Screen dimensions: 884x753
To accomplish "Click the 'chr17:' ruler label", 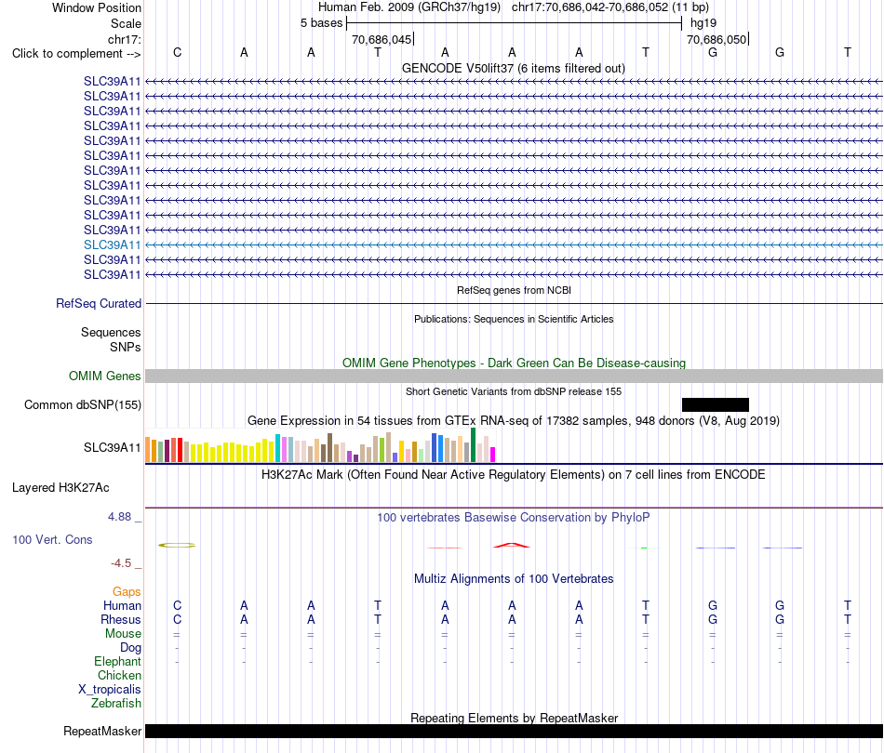I will point(125,39).
